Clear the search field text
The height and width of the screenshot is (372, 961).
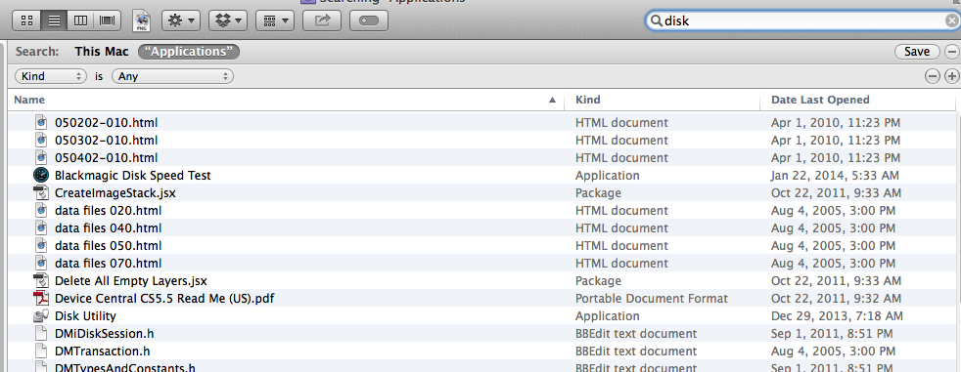(950, 21)
